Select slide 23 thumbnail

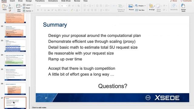tap(15, 46)
